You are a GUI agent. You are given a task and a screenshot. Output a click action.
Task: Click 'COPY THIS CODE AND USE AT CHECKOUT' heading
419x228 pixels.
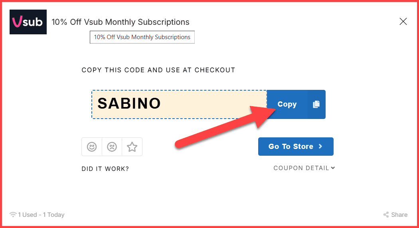coord(158,70)
